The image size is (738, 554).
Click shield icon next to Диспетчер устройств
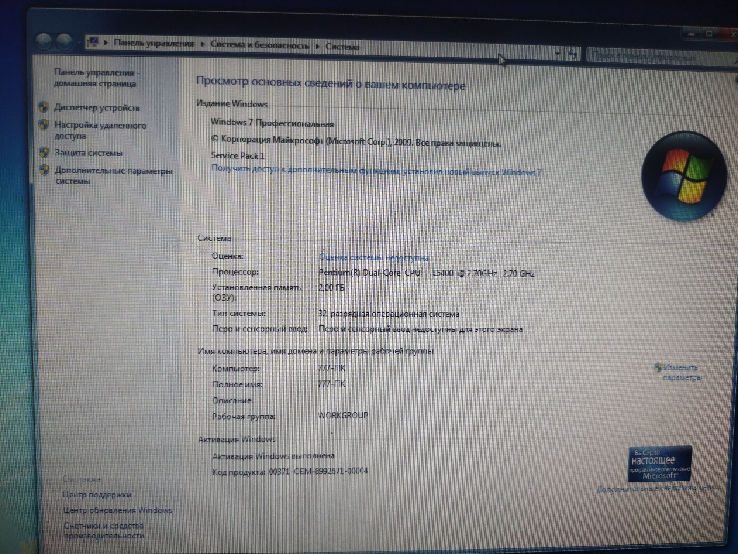click(x=44, y=107)
